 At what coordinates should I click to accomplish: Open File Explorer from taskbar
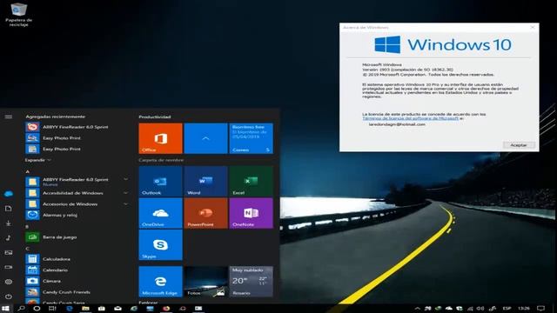[x=85, y=309]
